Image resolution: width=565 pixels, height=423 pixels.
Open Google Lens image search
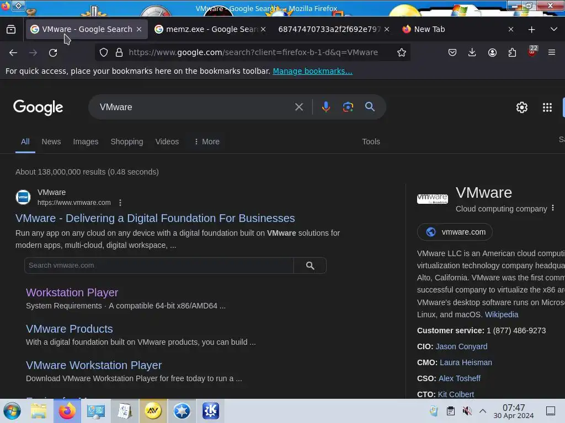[348, 107]
